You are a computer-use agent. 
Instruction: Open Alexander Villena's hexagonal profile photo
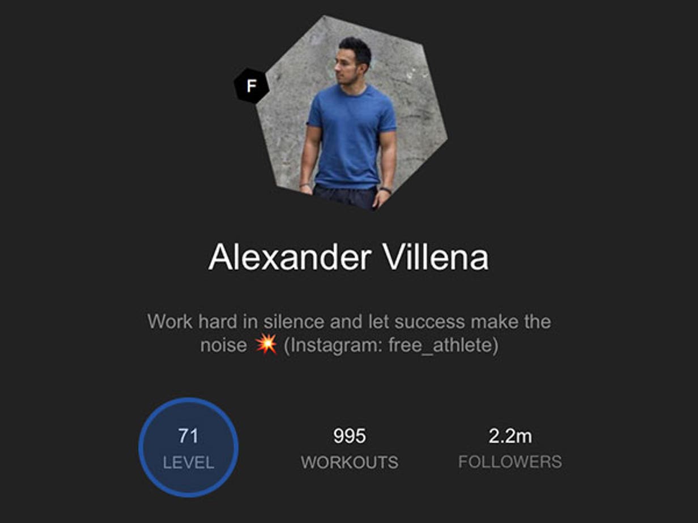coord(351,112)
